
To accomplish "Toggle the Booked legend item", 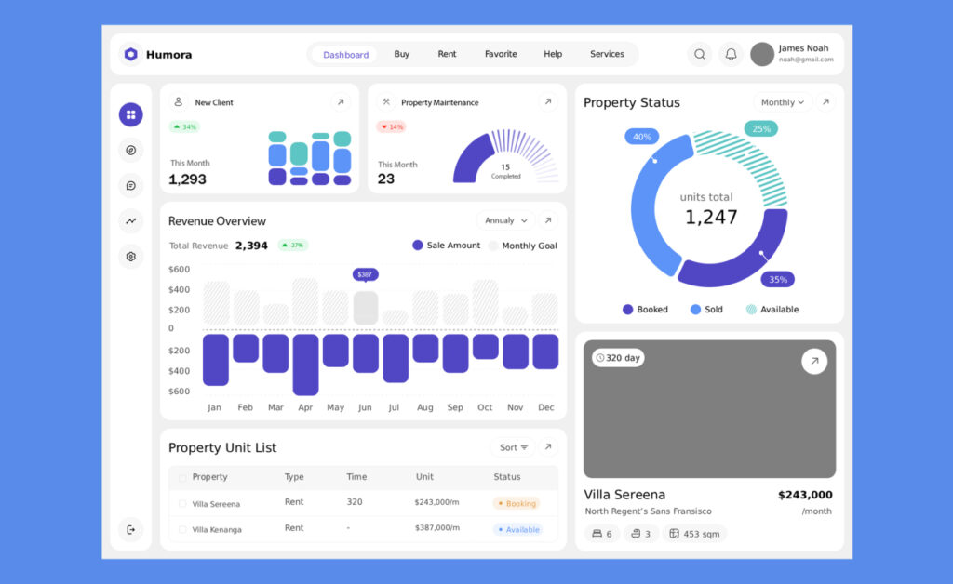I will click(645, 310).
